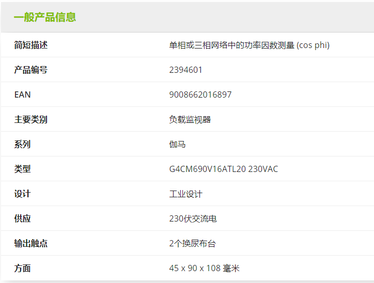Select the cos phi description text
Image resolution: width=374 pixels, height=283 pixels.
click(x=249, y=45)
